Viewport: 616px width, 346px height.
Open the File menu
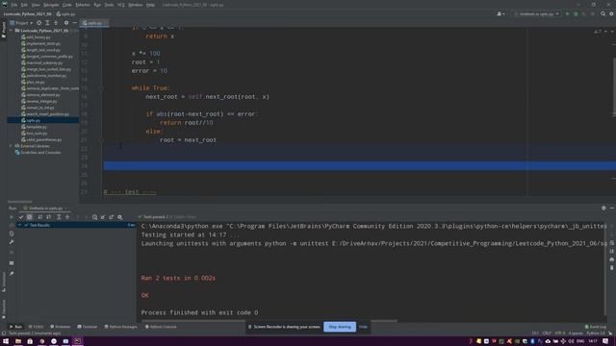pos(14,5)
